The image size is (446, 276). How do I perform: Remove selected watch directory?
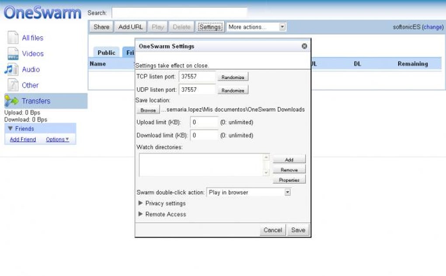(289, 170)
